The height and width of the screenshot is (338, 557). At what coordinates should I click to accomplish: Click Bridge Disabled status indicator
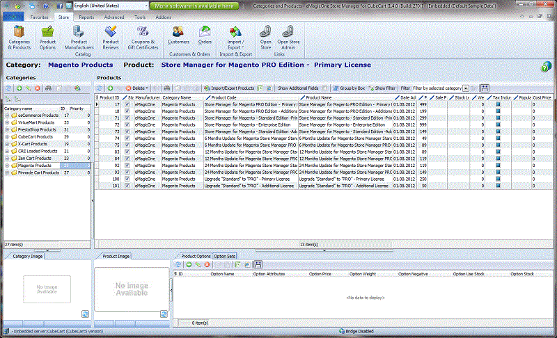point(356,331)
